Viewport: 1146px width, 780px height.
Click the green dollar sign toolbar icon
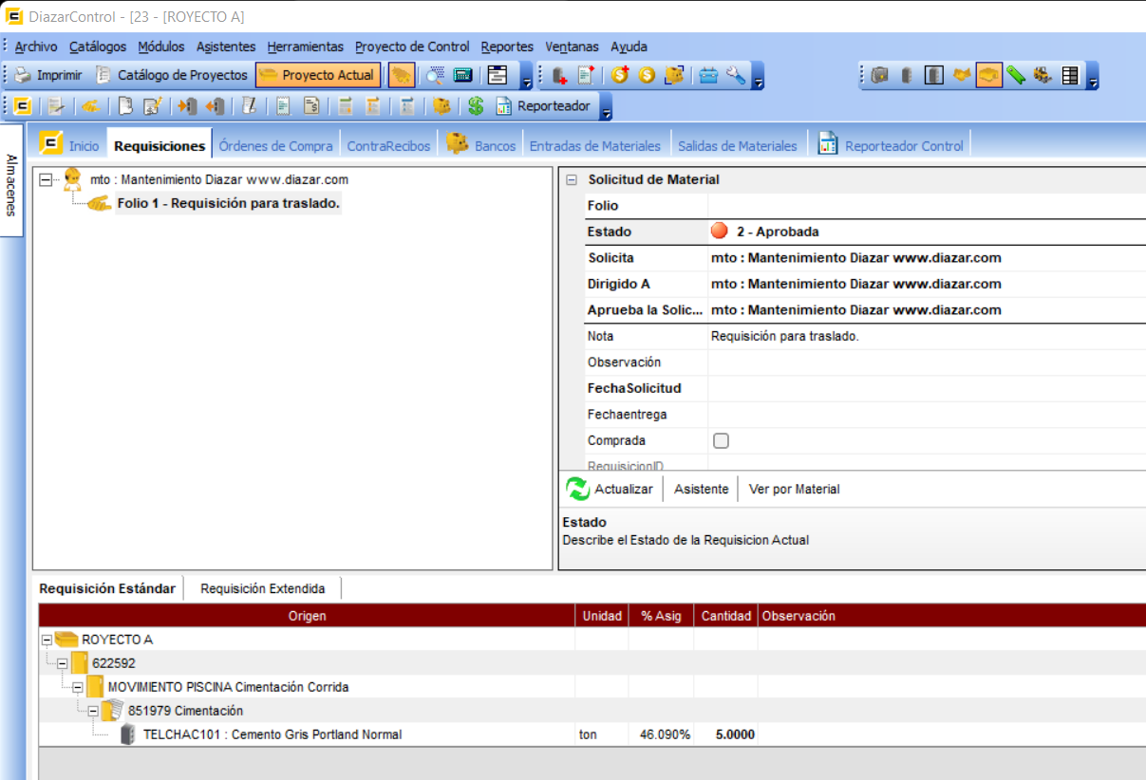[476, 106]
